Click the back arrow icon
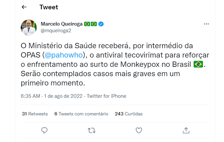 tap(24, 7)
